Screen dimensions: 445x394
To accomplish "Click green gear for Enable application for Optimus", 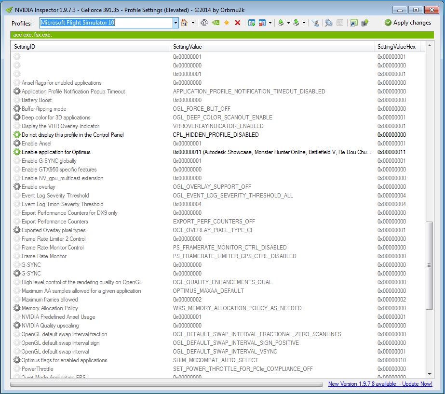I will [x=17, y=152].
